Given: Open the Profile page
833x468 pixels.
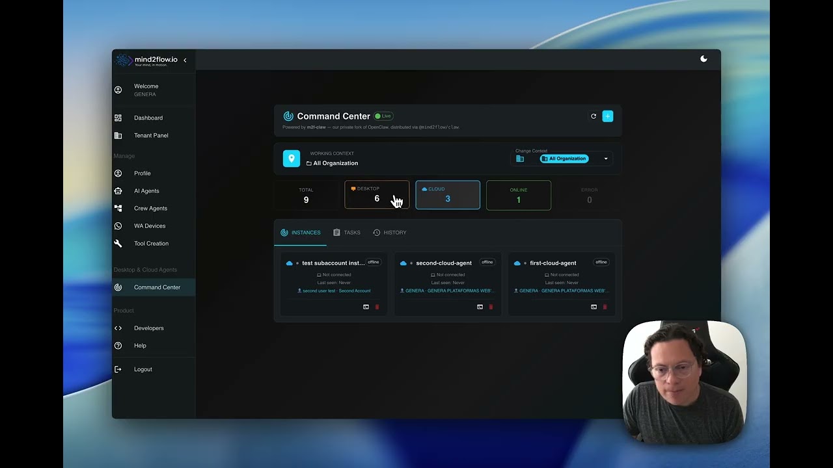Looking at the screenshot, I should [x=154, y=173].
